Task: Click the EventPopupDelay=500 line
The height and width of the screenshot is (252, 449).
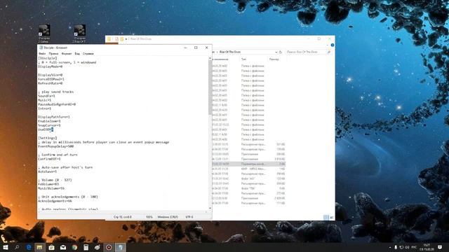Action: [x=56, y=146]
